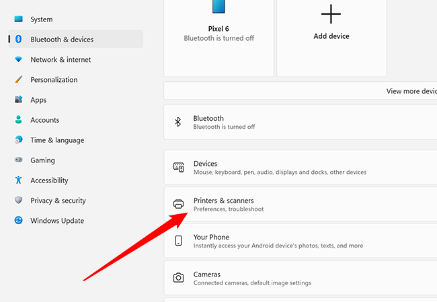The height and width of the screenshot is (302, 437).
Task: Open Accessibility settings page
Action: pos(49,181)
